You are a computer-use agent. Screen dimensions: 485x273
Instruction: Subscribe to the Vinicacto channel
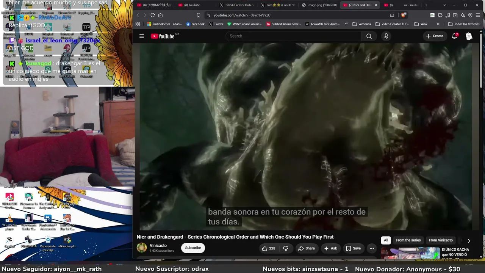tap(193, 248)
